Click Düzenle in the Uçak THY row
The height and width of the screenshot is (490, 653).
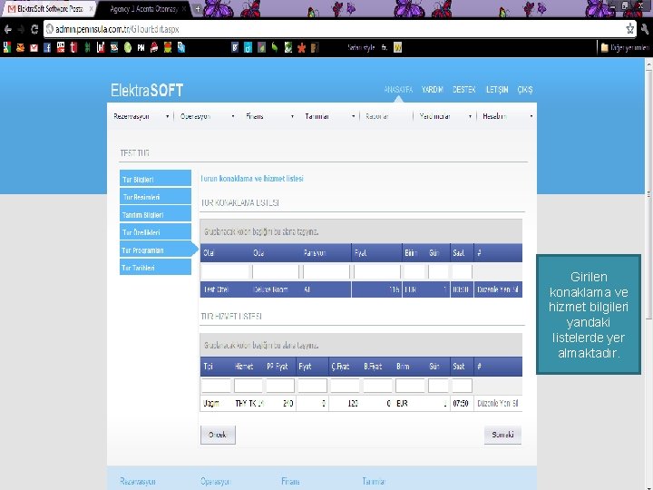pyautogui.click(x=485, y=403)
